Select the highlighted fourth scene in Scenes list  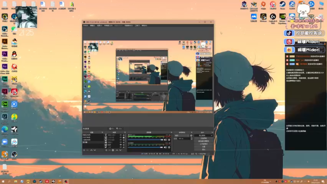tap(93, 142)
